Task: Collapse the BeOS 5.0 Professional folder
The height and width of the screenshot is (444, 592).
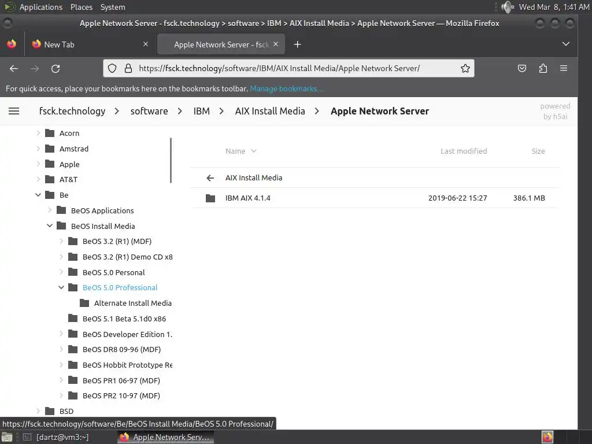Action: tap(61, 288)
